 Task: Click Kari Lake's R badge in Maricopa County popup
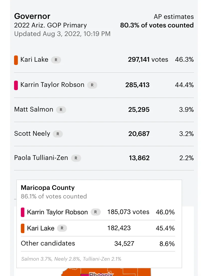[x=62, y=228]
